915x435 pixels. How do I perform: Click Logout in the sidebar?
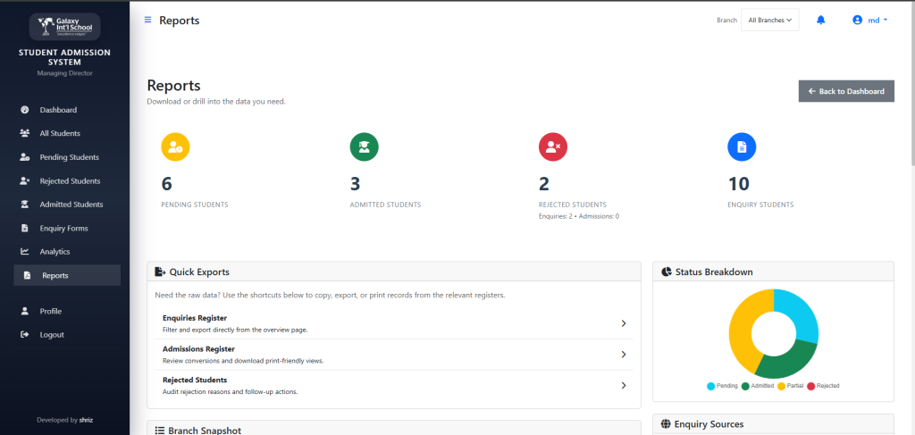point(51,335)
